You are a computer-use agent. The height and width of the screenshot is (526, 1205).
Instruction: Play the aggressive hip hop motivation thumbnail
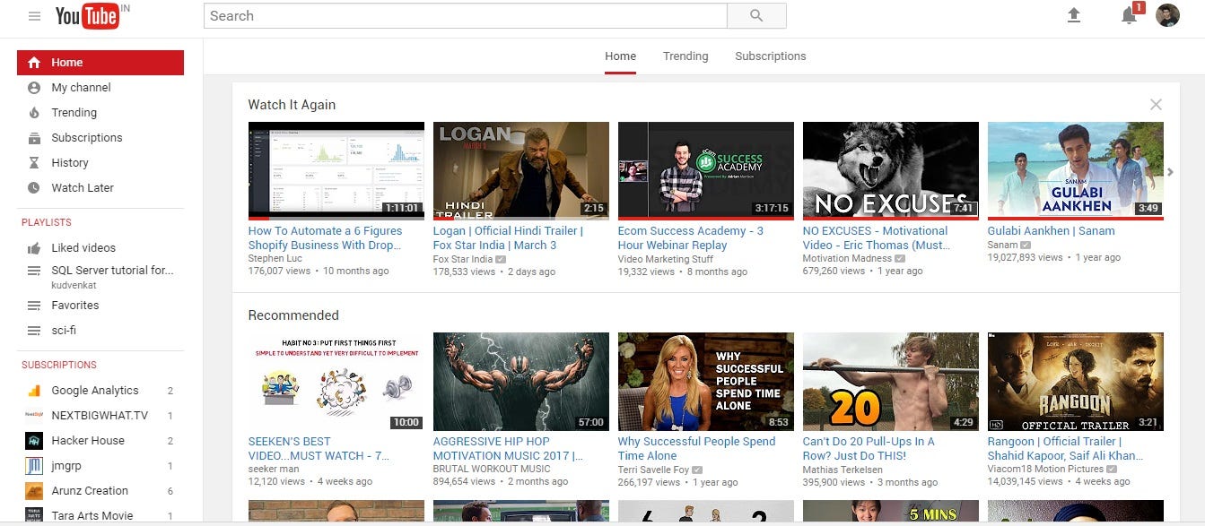[521, 382]
